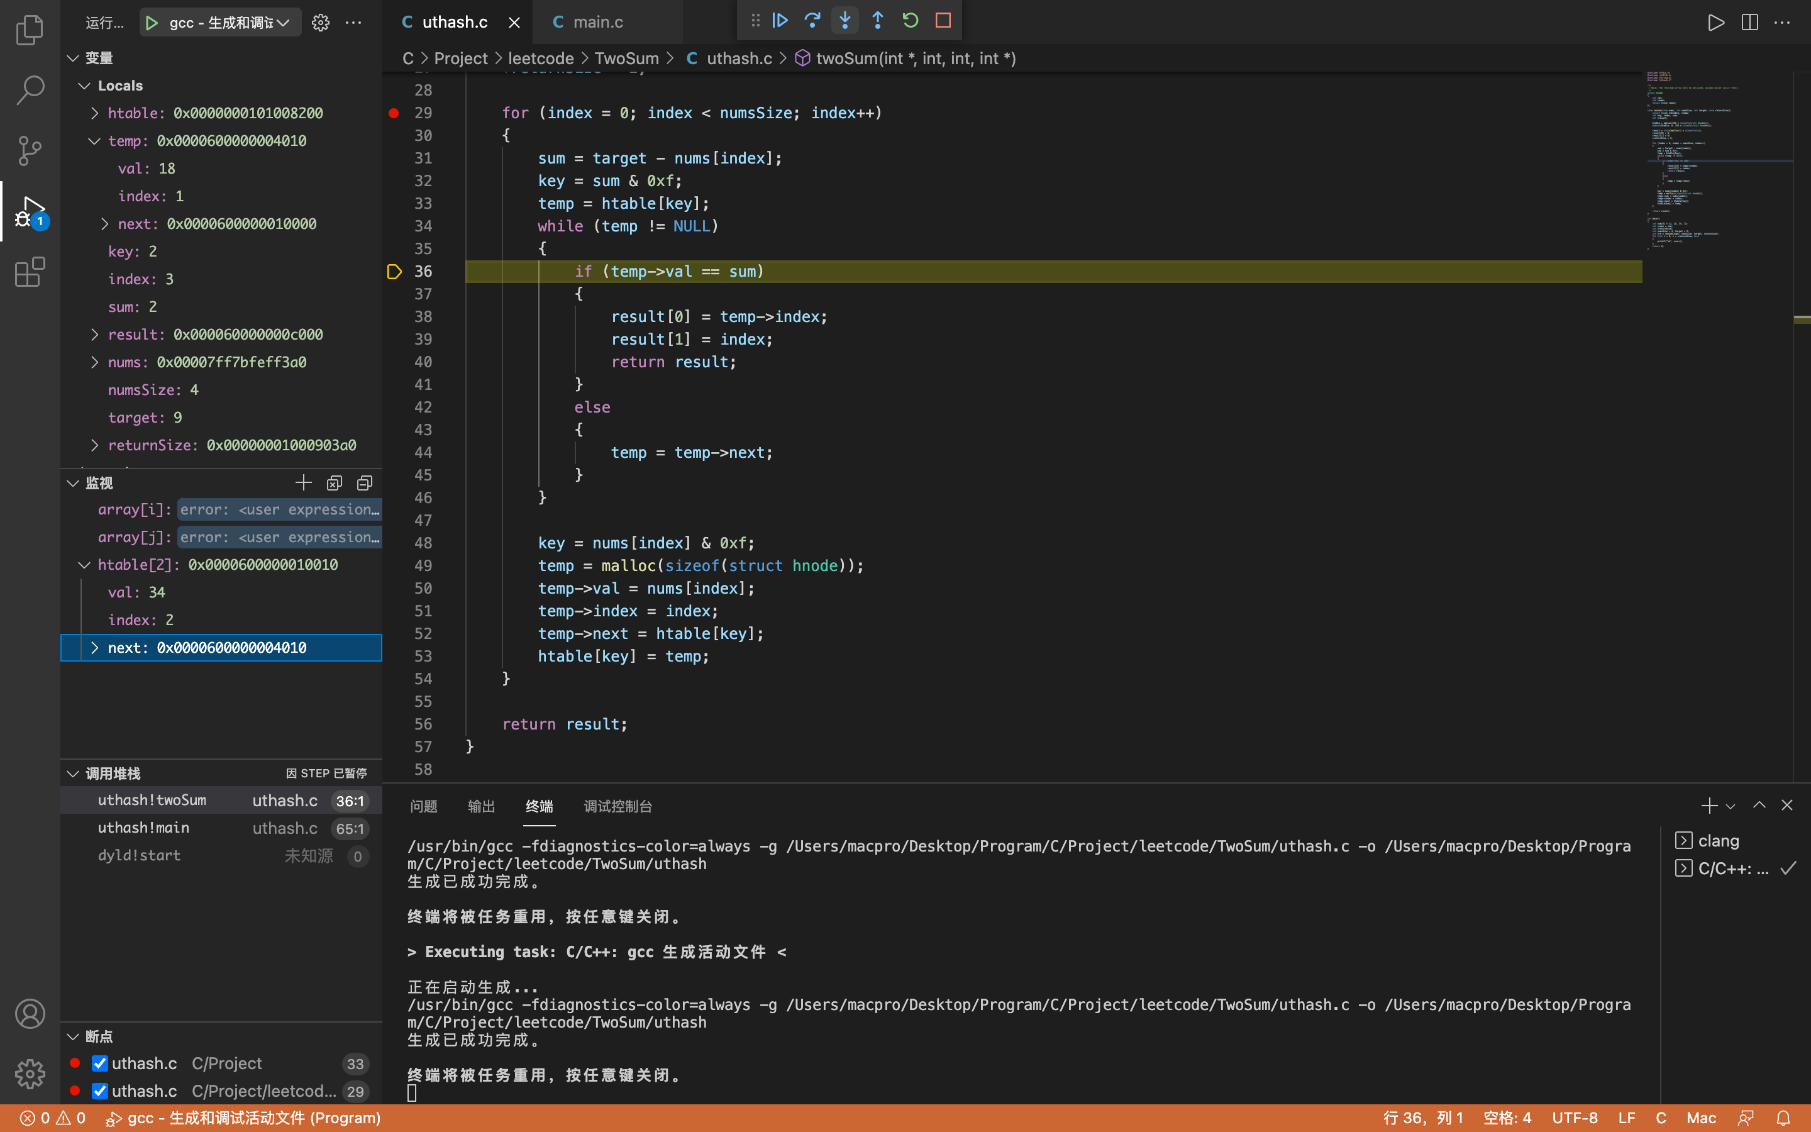Select the uthash!main call stack frame
The width and height of the screenshot is (1811, 1132).
click(x=143, y=827)
